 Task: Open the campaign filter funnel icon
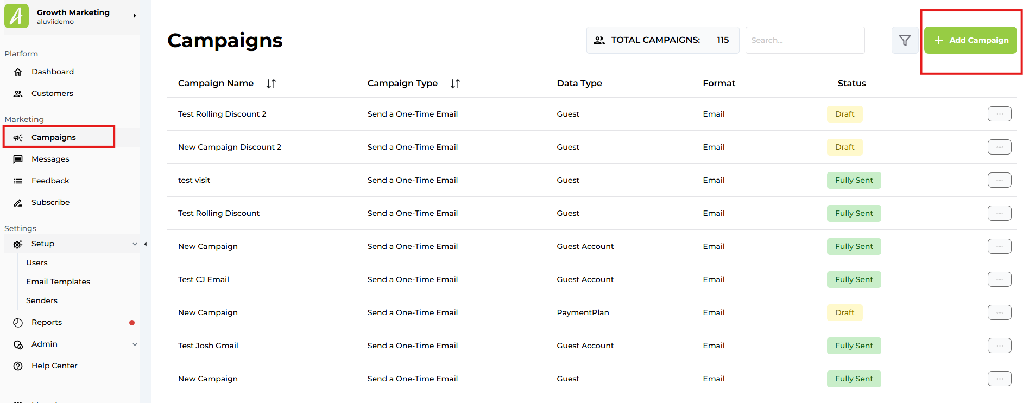click(905, 40)
